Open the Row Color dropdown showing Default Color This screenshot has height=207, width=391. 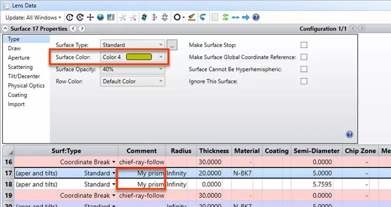pos(132,81)
